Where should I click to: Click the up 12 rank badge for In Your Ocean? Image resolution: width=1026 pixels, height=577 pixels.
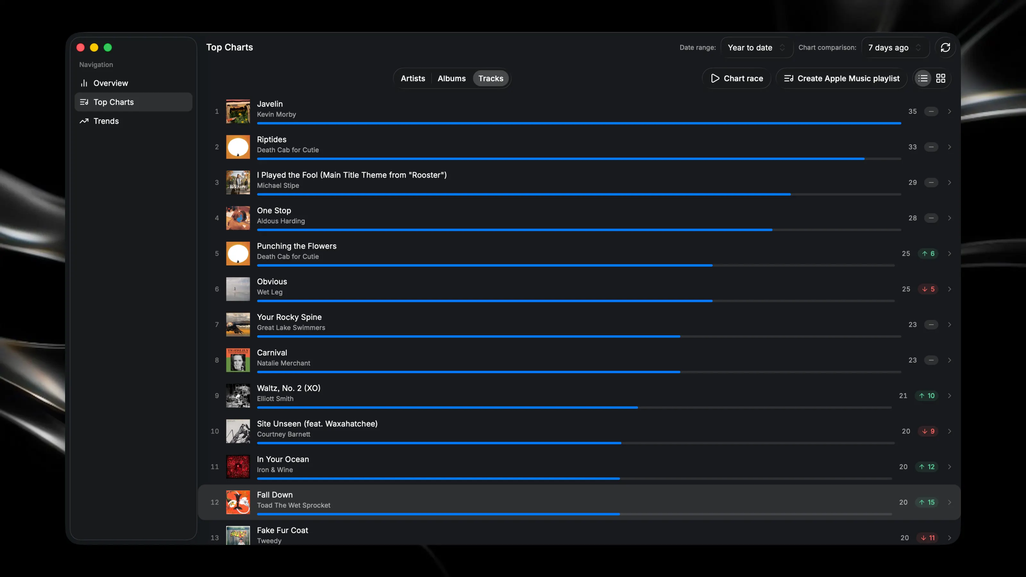coord(926,467)
